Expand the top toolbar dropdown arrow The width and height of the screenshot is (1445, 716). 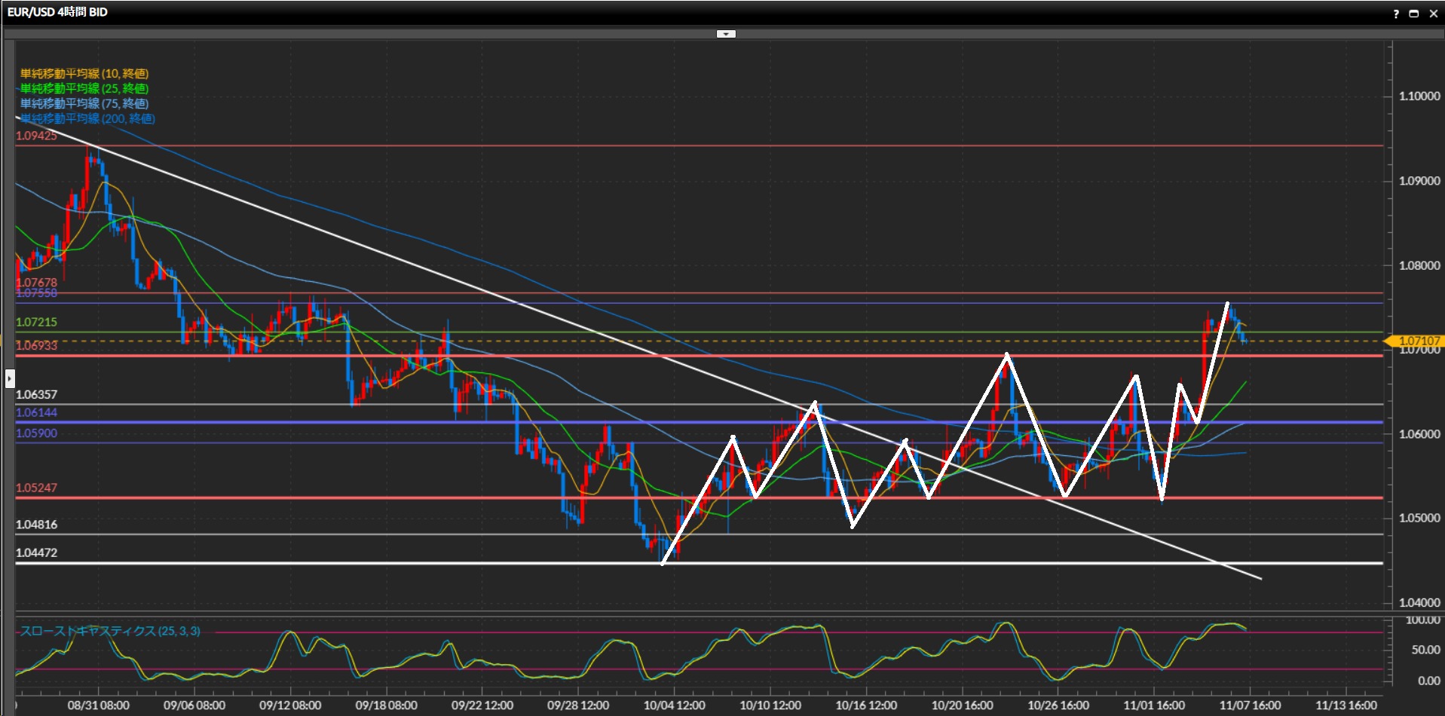click(x=725, y=34)
